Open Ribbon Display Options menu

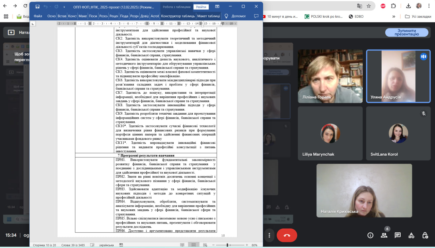[x=217, y=6]
